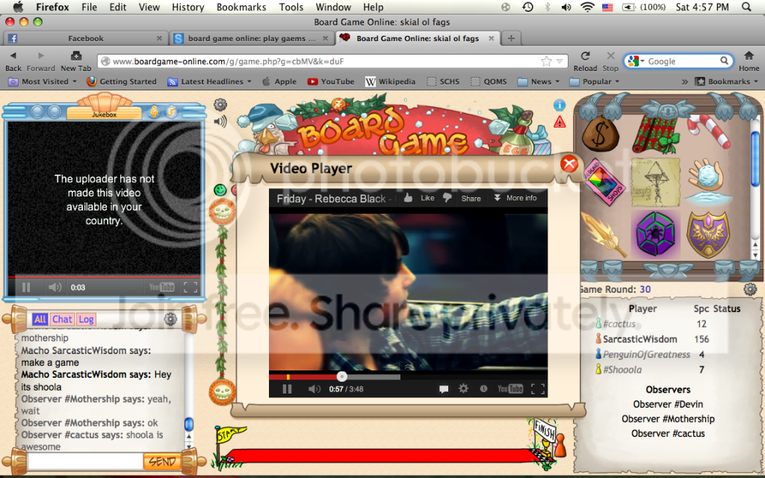Viewport: 765px width, 478px height.
Task: Toggle captions in the Video Player
Action: coord(444,388)
